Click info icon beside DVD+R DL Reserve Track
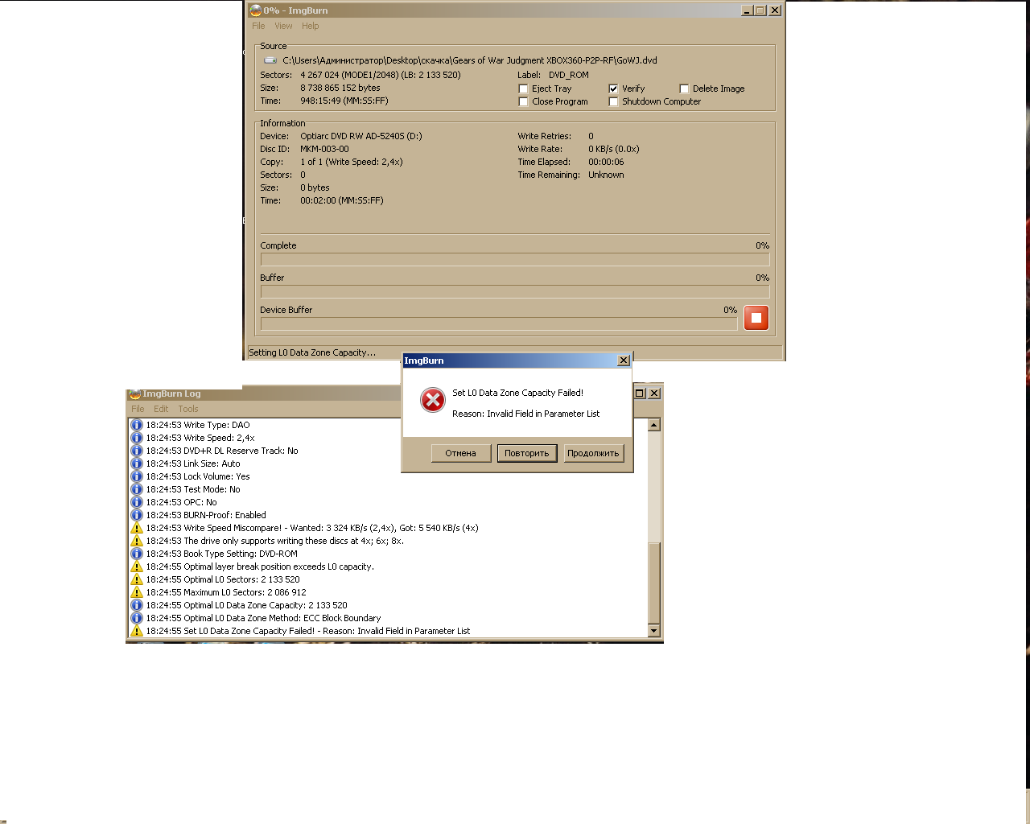 pyautogui.click(x=137, y=451)
